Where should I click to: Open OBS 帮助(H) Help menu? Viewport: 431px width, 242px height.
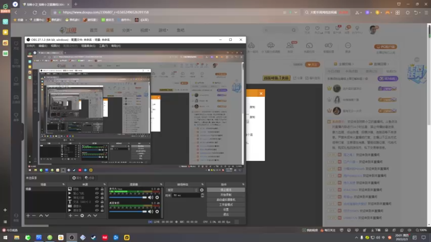116,46
